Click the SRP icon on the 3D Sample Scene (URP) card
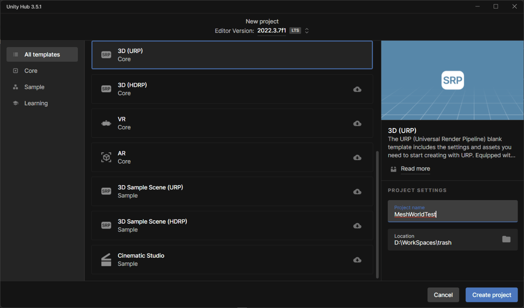 point(106,191)
